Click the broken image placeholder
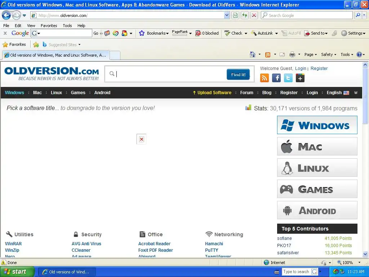This screenshot has width=369, height=277. coord(141,139)
